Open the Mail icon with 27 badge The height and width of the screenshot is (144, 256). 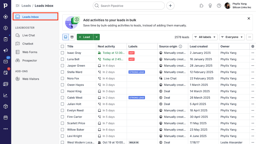tap(5, 62)
